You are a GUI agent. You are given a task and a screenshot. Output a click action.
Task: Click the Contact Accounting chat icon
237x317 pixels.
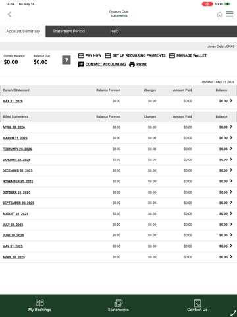(81, 65)
